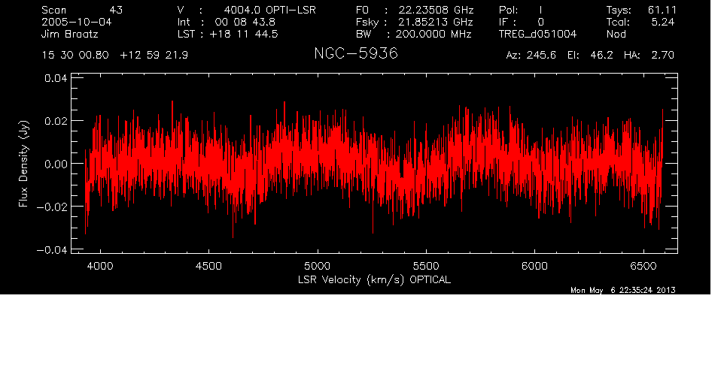Click the coordinates 15 30 00.80 +12 59 21.9
Screen dimensions: 724x368
click(x=115, y=56)
